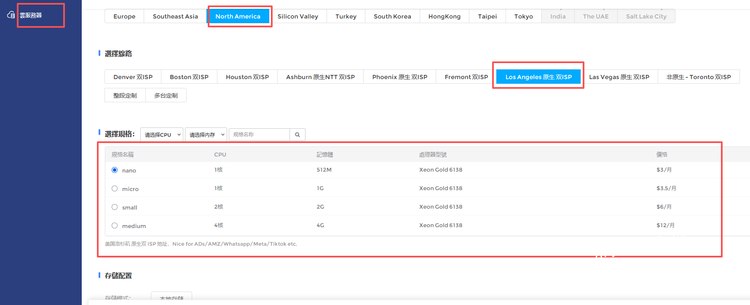Select the Southeast Asia region tab
The width and height of the screenshot is (750, 305).
175,16
